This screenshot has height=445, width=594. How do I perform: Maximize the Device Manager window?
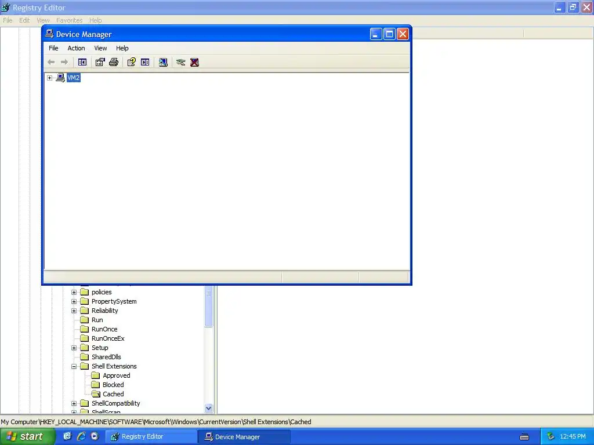click(x=389, y=34)
